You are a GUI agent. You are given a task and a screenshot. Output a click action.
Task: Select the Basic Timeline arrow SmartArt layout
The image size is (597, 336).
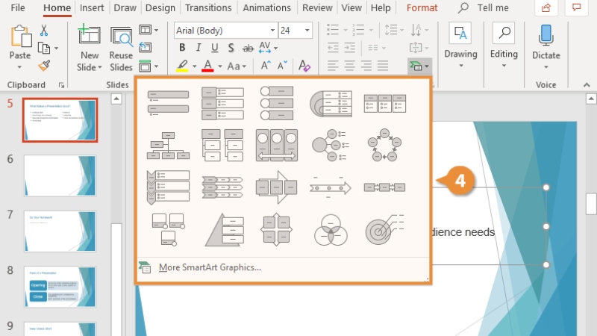(331, 187)
